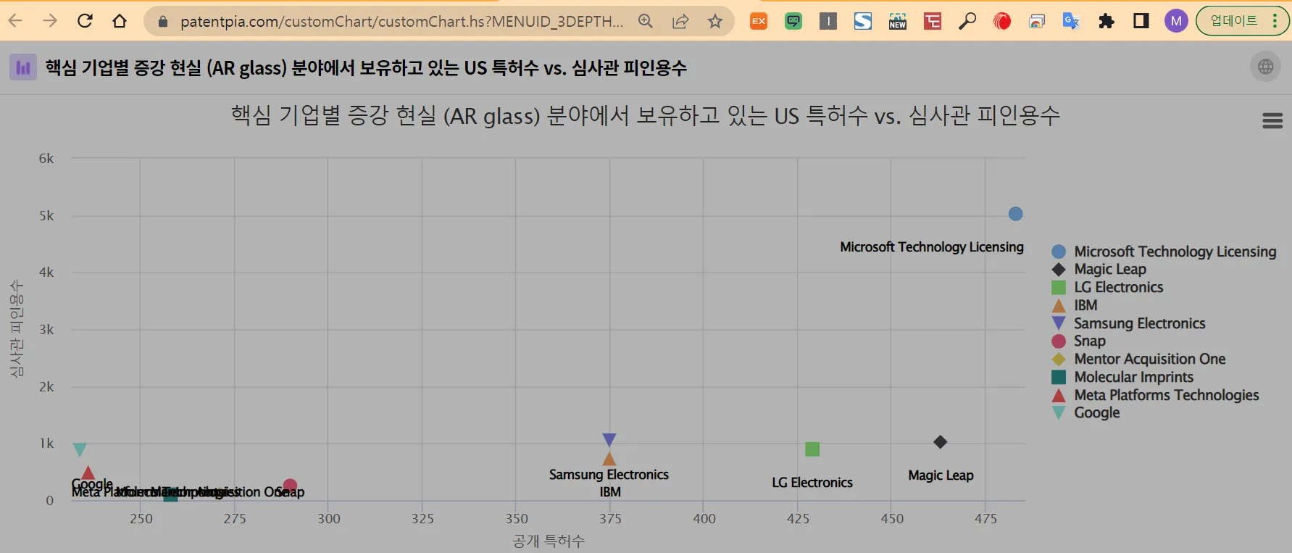1292x553 pixels.
Task: Open the globe language icon
Action: click(x=1266, y=67)
